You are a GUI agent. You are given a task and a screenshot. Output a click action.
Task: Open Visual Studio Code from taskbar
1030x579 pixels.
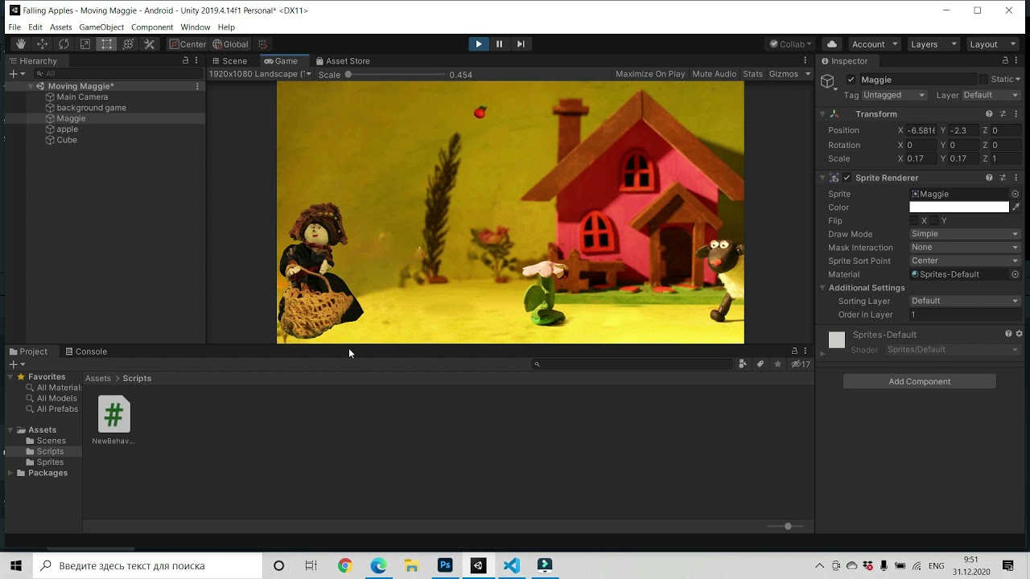[511, 565]
